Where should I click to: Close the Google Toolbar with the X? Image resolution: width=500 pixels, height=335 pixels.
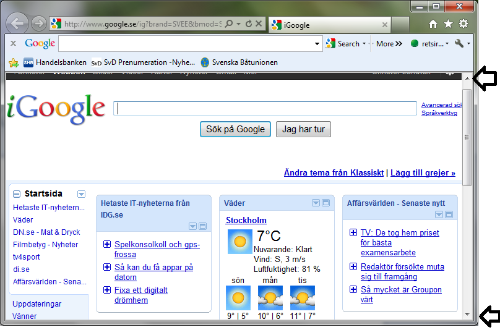(14, 43)
